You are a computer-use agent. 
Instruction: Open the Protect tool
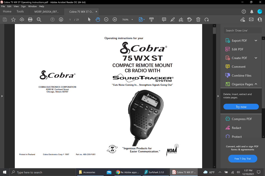(x=237, y=137)
